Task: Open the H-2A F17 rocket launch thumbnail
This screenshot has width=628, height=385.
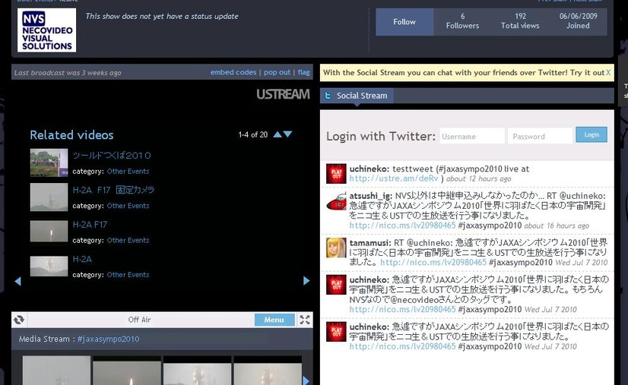Action: (x=49, y=231)
